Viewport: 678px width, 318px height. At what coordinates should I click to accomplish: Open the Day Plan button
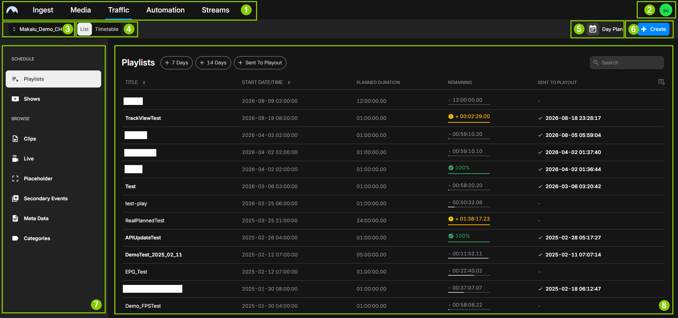605,29
